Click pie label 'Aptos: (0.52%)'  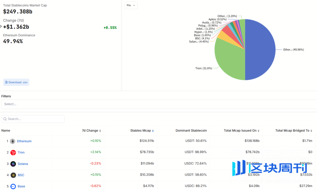click(218, 19)
